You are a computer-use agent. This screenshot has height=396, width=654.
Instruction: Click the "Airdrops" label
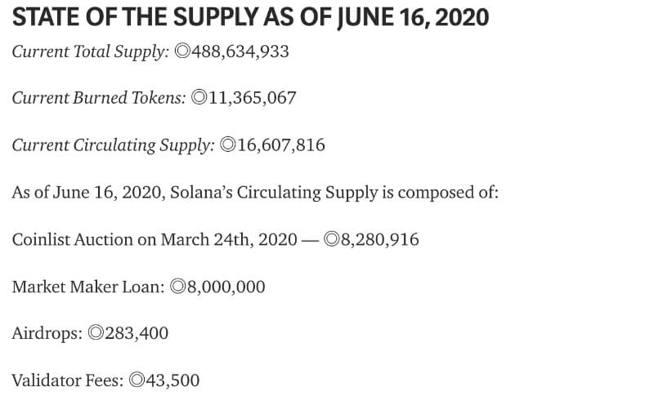47,334
